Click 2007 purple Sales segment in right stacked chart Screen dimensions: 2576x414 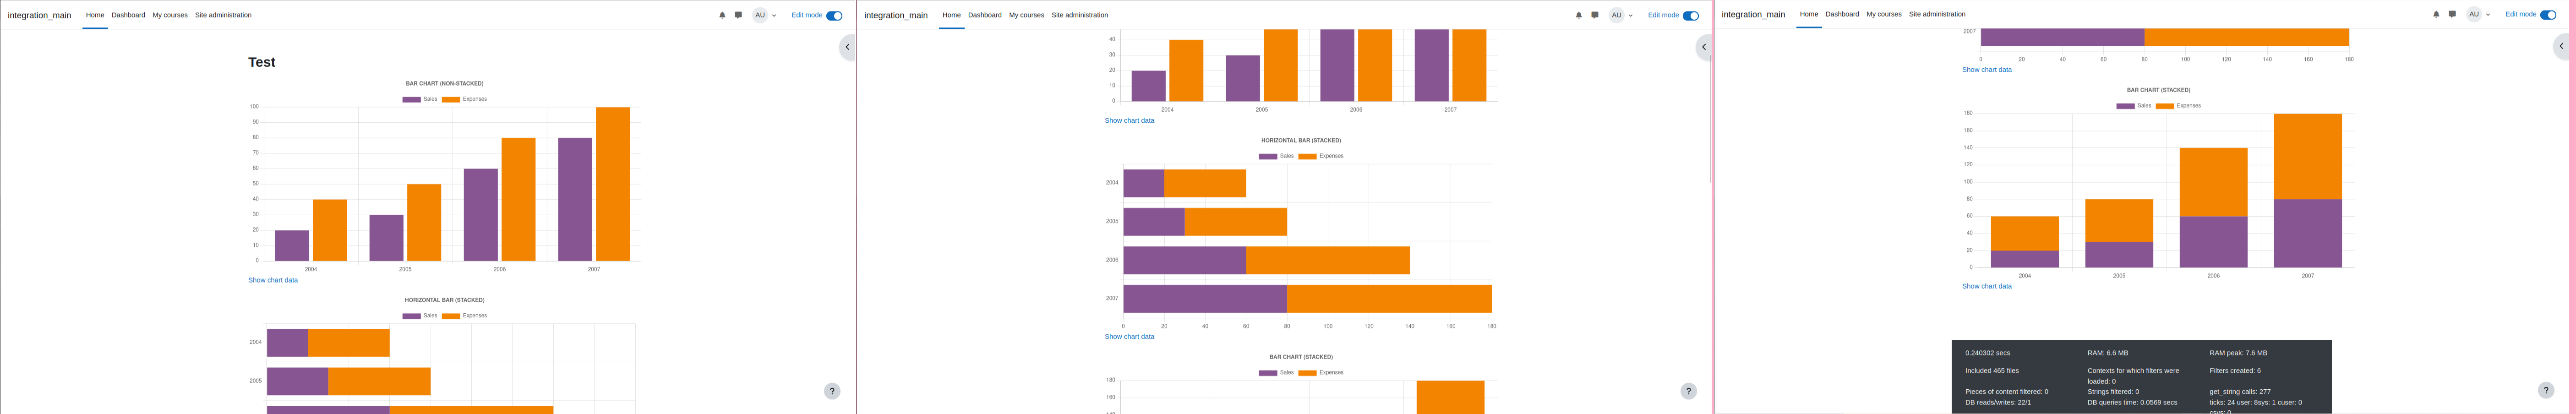click(x=2308, y=233)
